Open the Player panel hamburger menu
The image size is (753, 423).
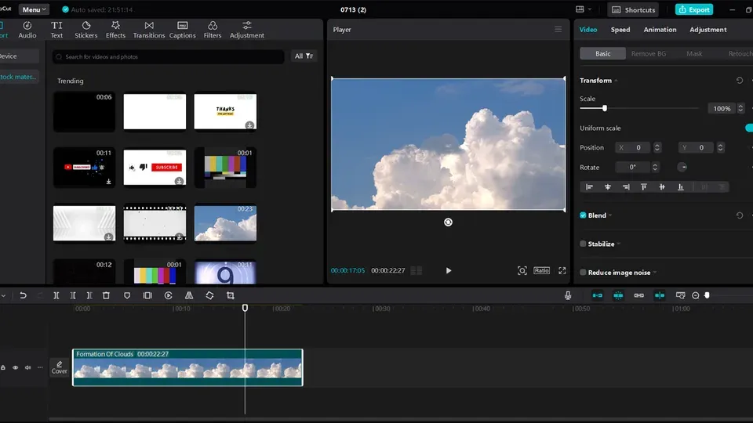(x=558, y=29)
